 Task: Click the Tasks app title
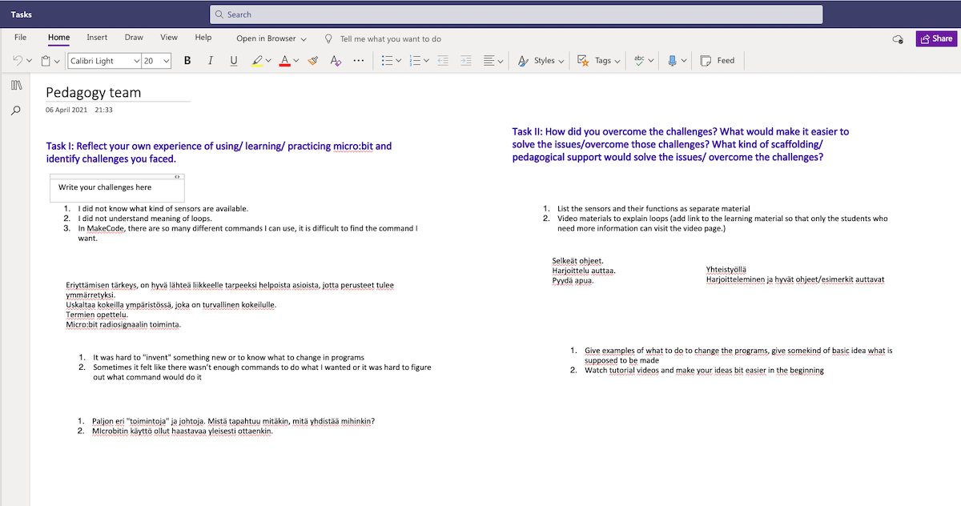[21, 14]
